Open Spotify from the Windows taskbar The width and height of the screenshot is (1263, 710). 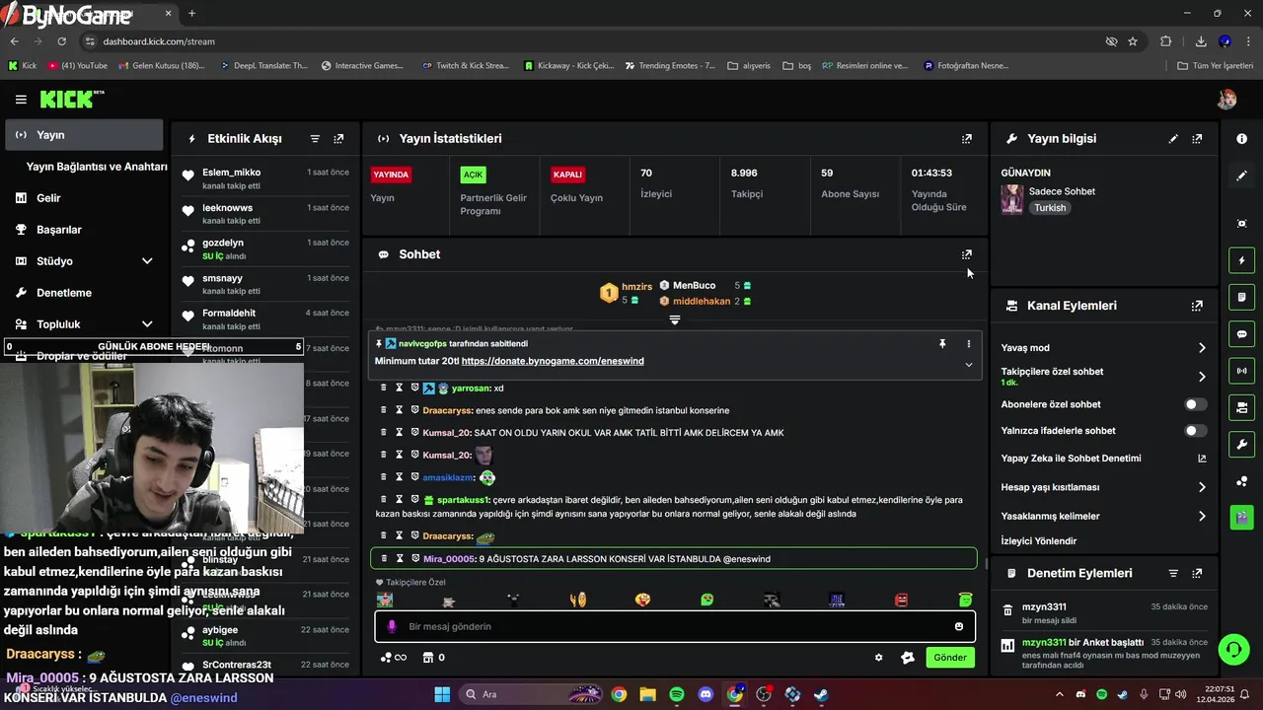coord(676,694)
